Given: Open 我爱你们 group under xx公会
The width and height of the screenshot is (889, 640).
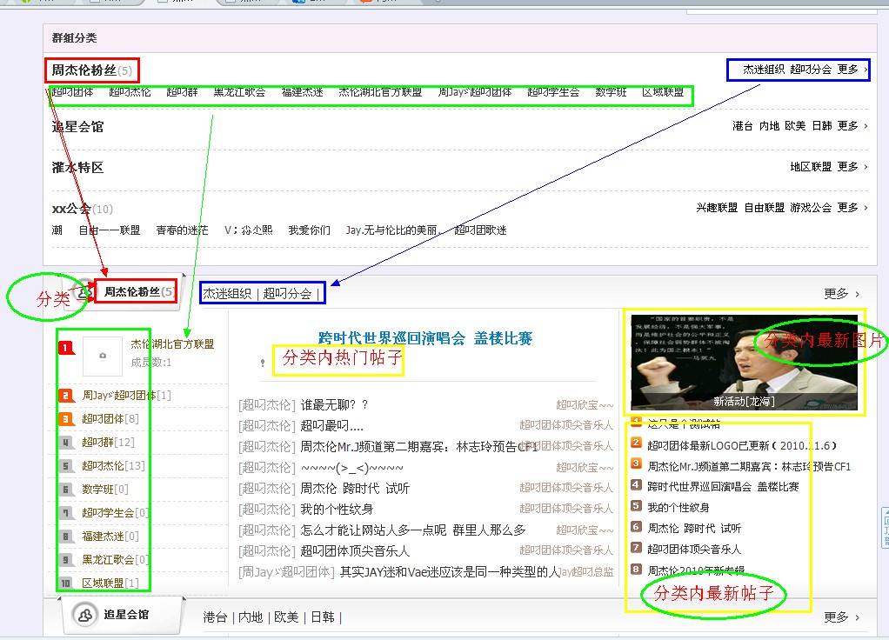Looking at the screenshot, I should (x=309, y=230).
